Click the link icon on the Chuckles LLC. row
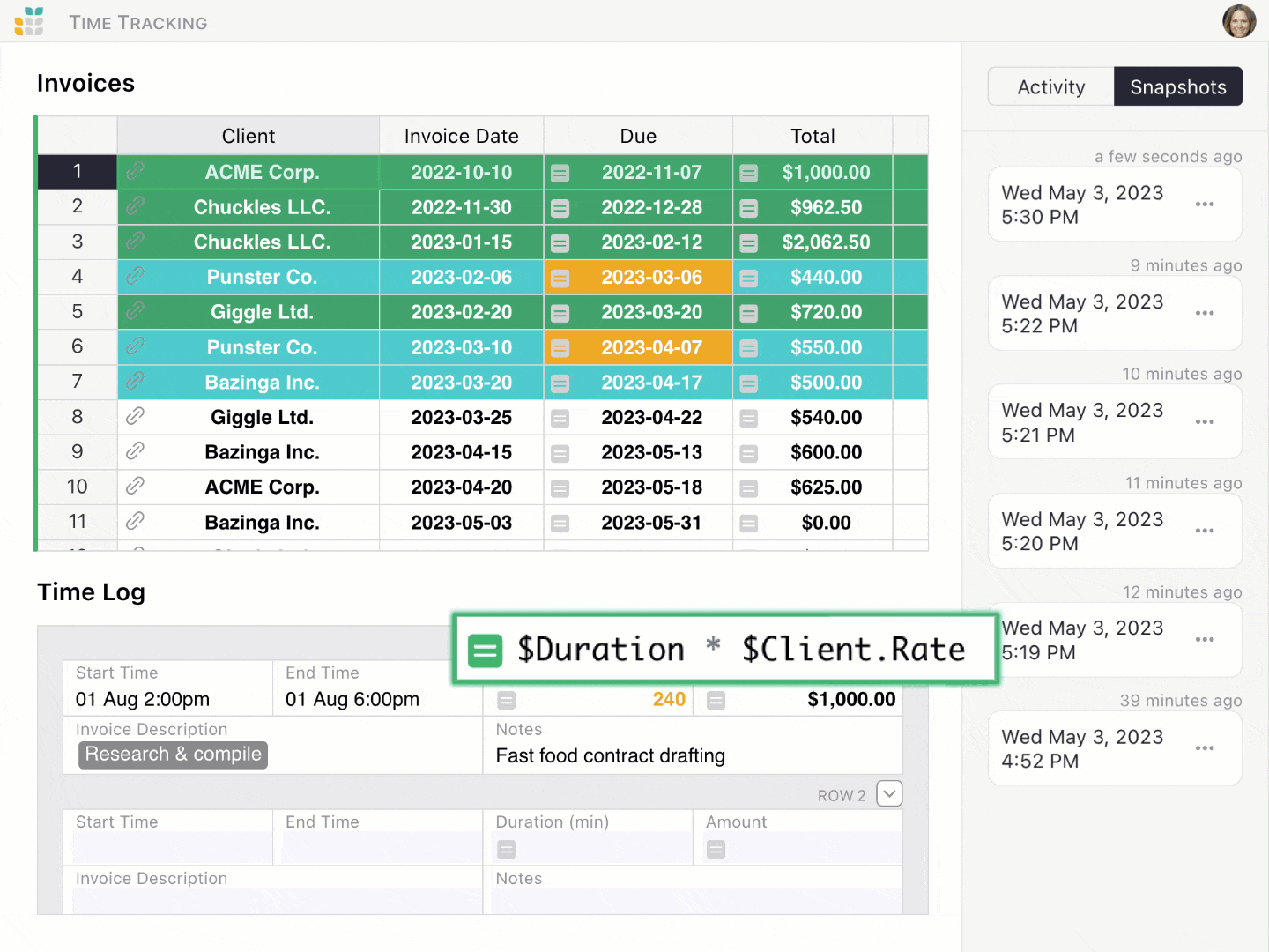This screenshot has height=952, width=1269. 136,207
